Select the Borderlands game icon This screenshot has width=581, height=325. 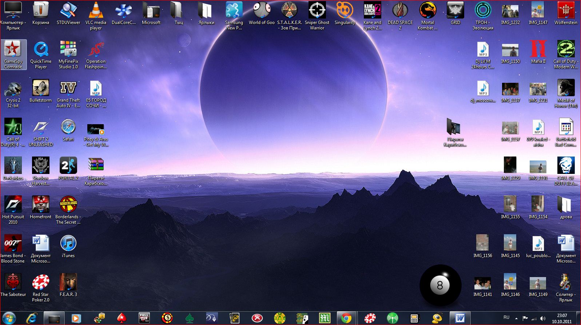pos(68,205)
